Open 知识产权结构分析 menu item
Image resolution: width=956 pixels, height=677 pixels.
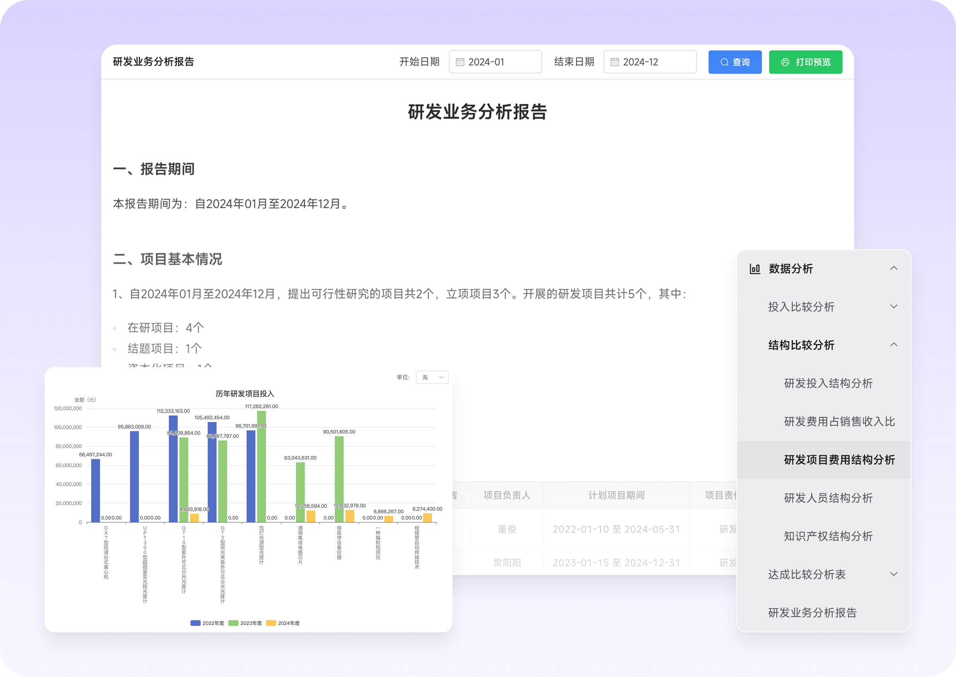point(828,536)
